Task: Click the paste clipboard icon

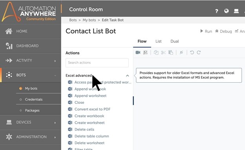Action: click(171, 52)
